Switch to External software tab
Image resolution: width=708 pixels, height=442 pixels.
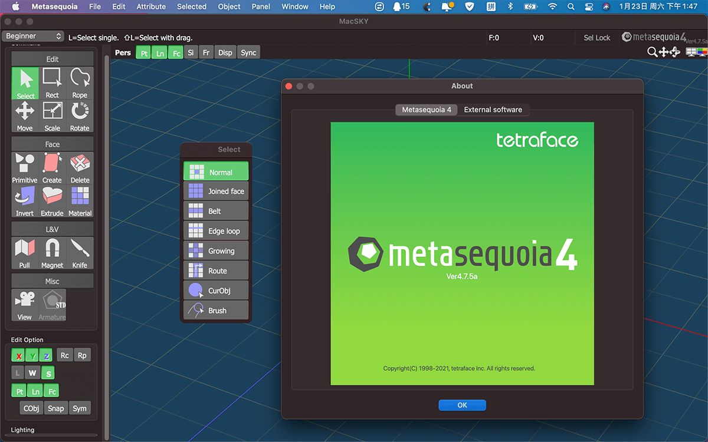pos(493,110)
